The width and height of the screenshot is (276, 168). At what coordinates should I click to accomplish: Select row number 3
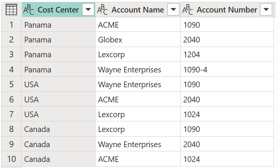[x=11, y=54]
